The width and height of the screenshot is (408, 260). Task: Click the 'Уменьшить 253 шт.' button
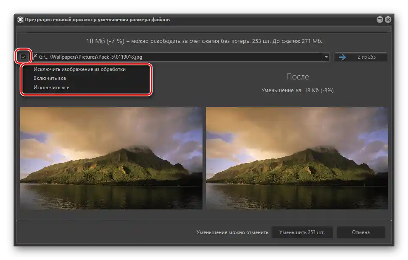click(x=302, y=232)
